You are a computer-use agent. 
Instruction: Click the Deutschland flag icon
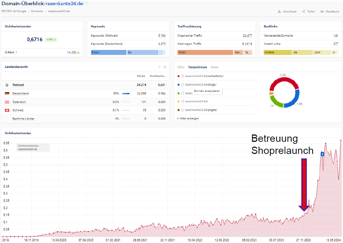7,94
